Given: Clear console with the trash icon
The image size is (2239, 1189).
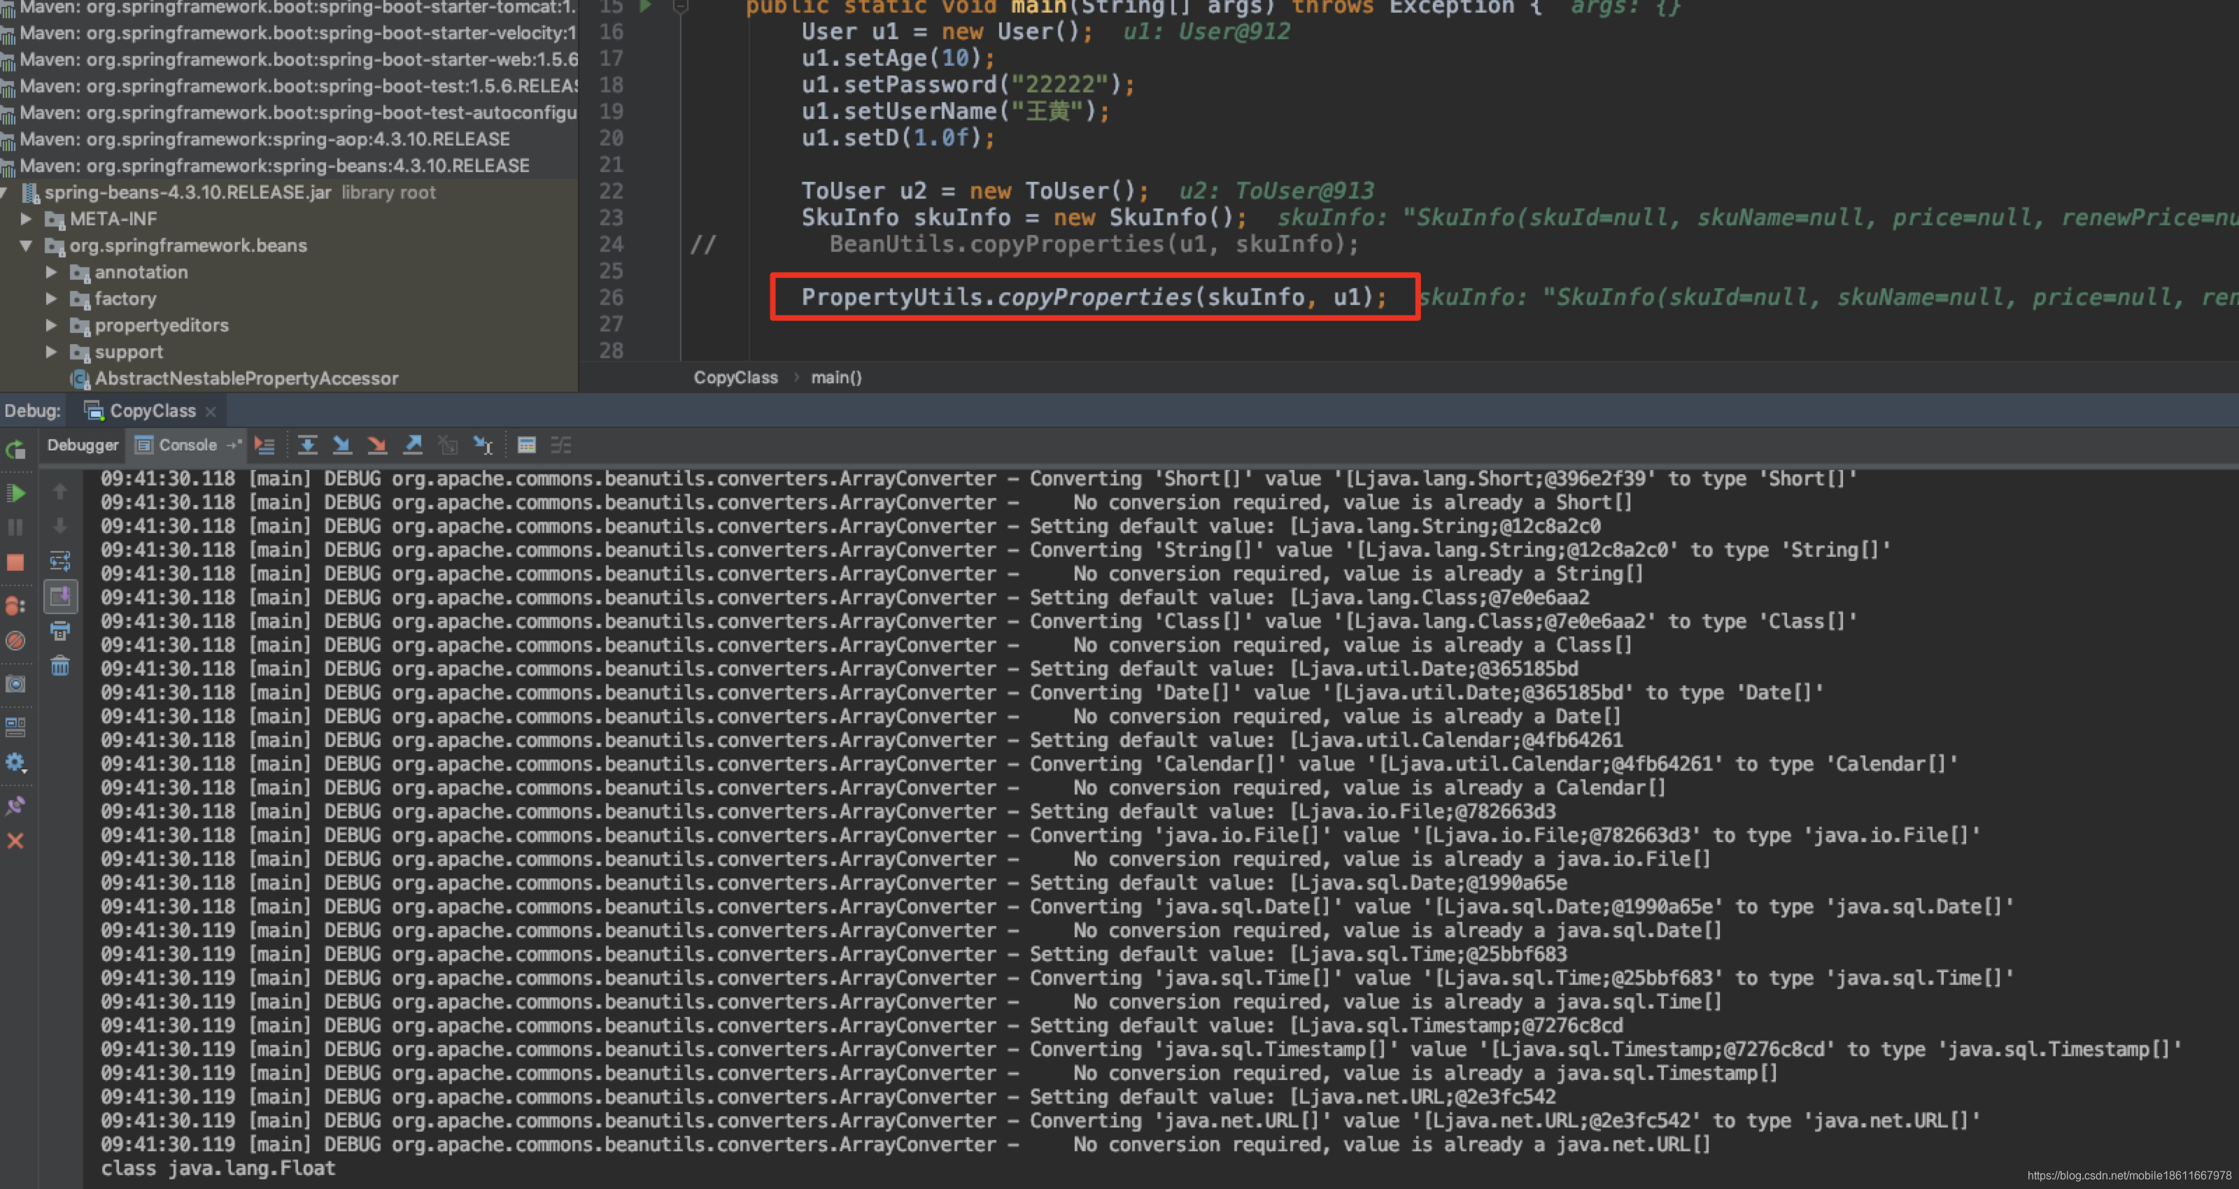Looking at the screenshot, I should coord(60,667).
